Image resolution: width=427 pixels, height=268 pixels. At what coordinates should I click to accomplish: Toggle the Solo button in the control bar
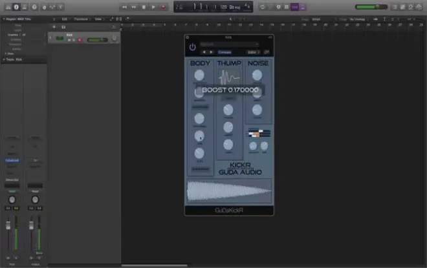click(x=287, y=7)
